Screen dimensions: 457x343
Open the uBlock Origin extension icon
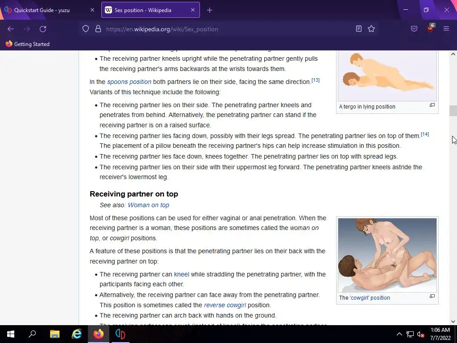(x=431, y=28)
